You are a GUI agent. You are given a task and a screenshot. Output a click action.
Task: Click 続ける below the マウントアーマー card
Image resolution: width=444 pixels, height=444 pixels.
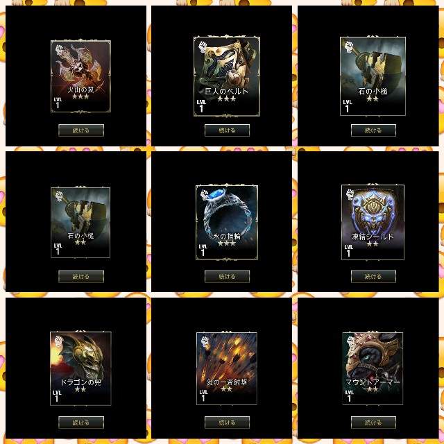point(373,422)
